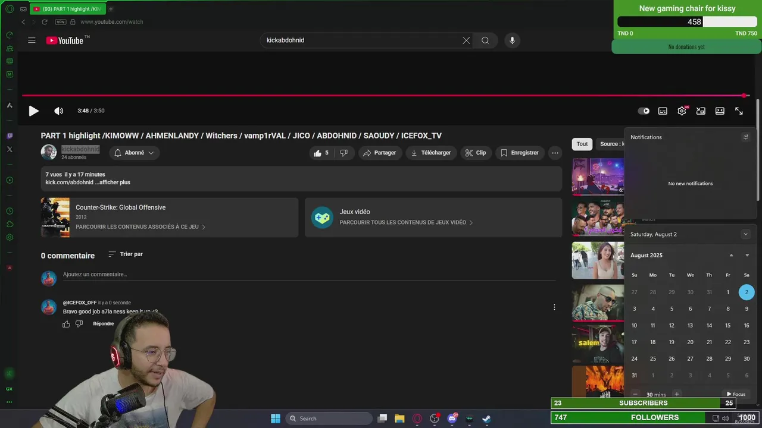Screen dimensions: 762x428
Task: Dislike the ICEFOX_OFF comment
Action: coord(79,324)
